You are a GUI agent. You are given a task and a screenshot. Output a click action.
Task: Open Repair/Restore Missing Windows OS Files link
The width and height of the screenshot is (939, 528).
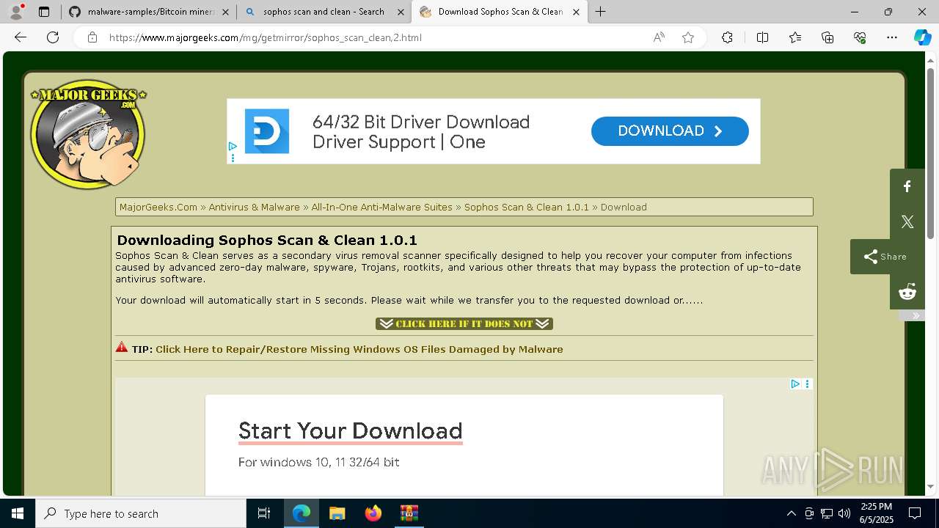(x=359, y=349)
